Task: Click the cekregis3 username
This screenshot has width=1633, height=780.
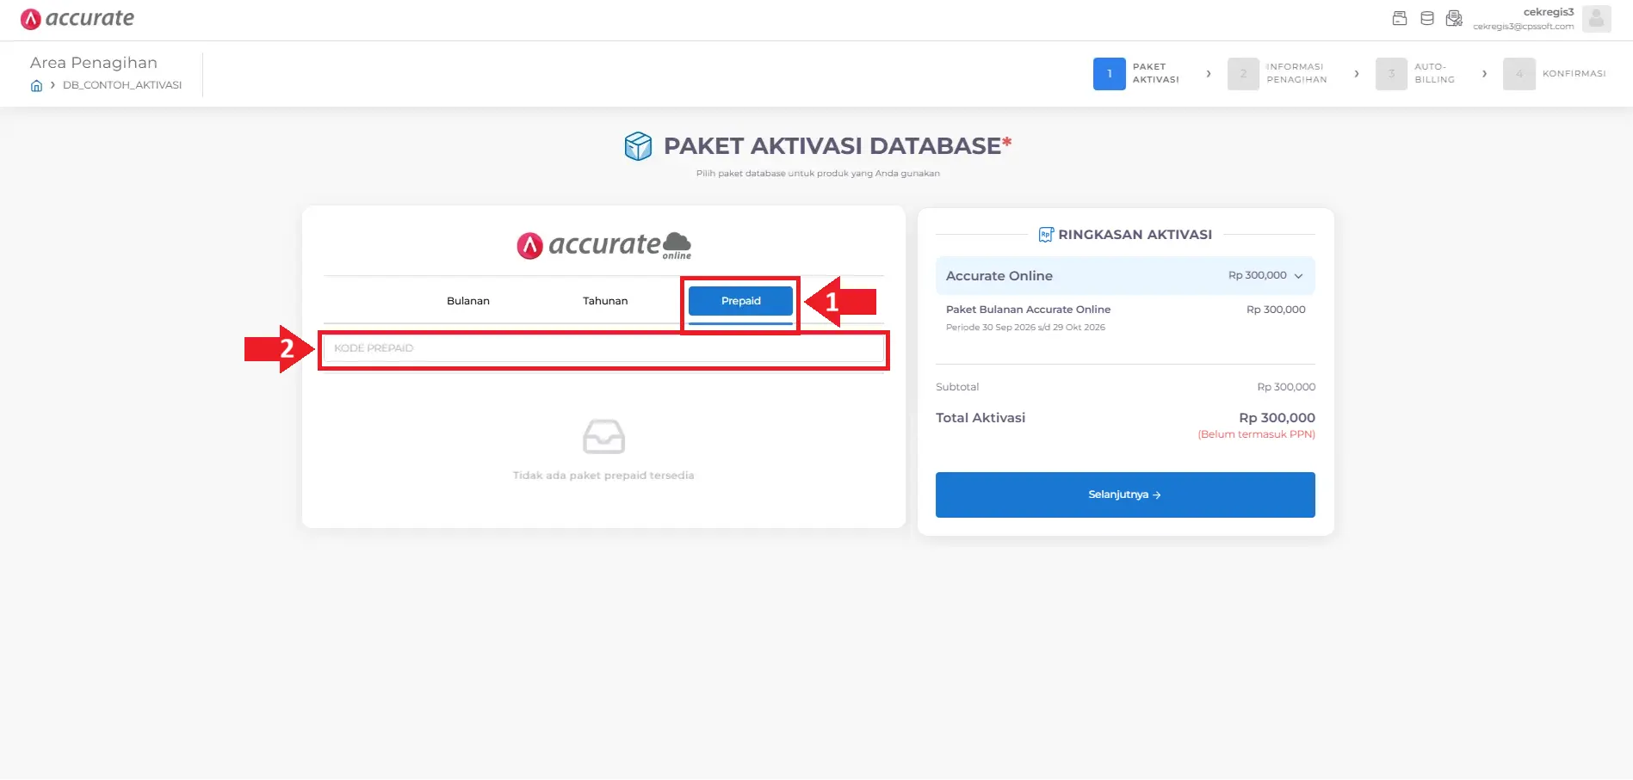Action: 1549,12
